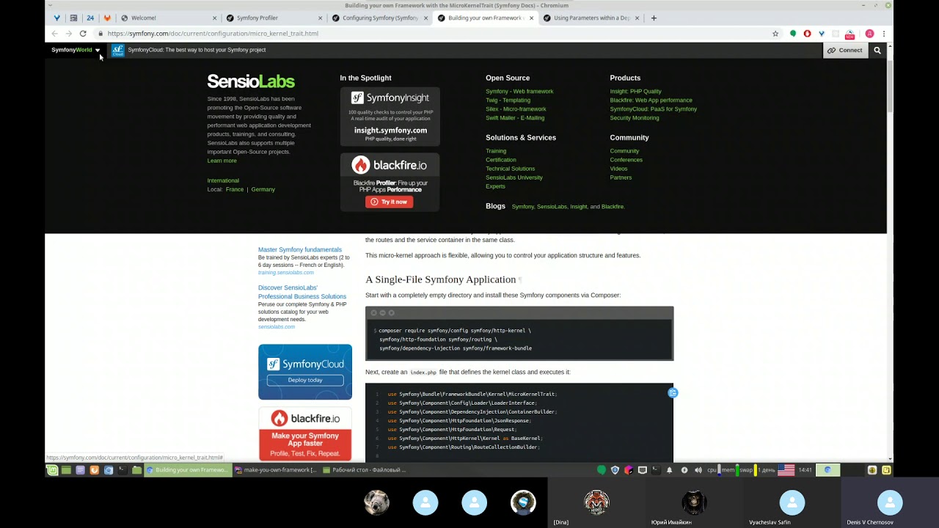Image resolution: width=939 pixels, height=528 pixels.
Task: Click the Learn more link
Action: click(x=222, y=161)
